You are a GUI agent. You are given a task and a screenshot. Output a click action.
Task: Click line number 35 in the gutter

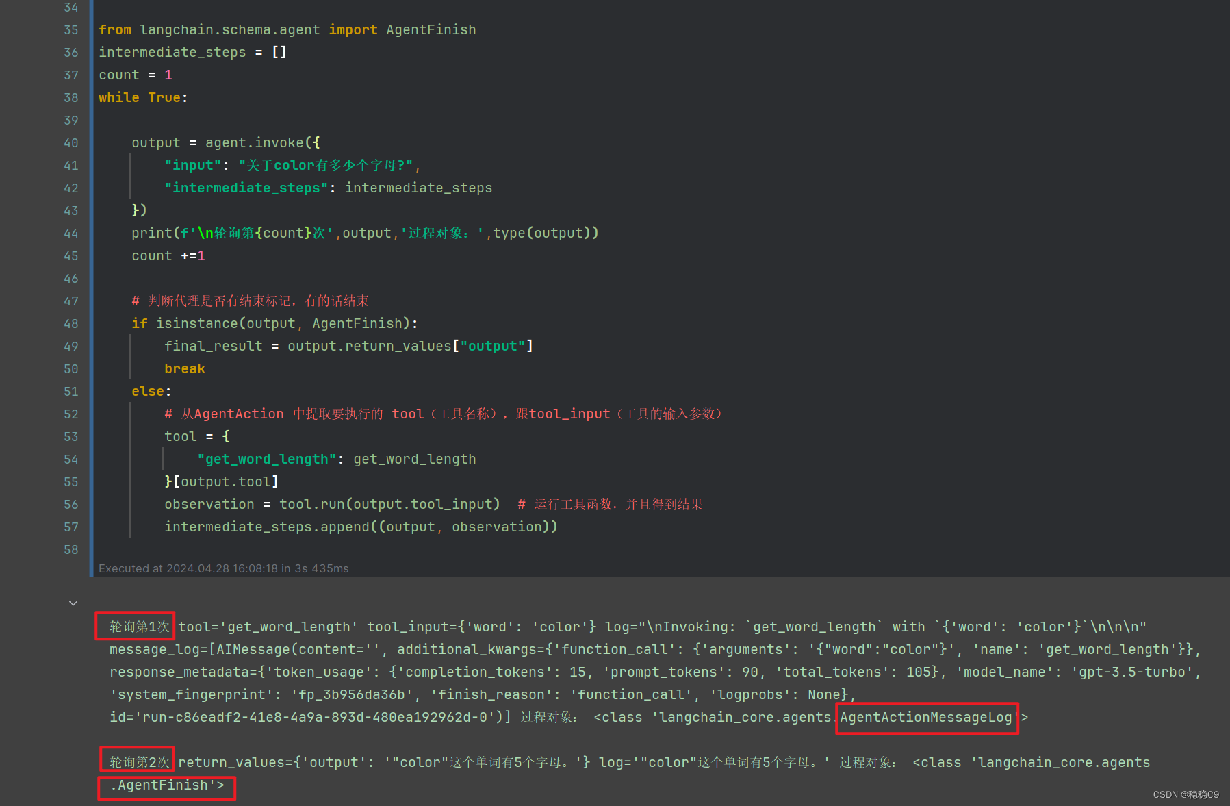(71, 30)
